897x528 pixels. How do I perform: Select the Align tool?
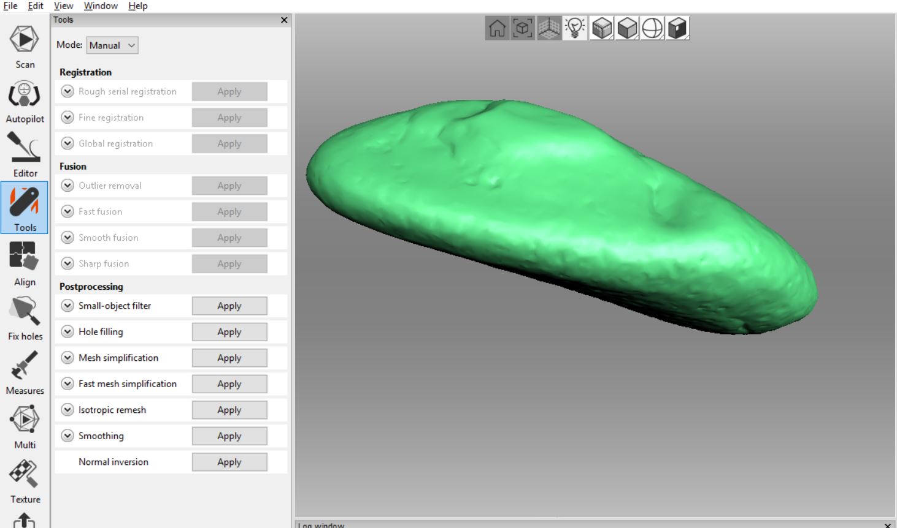coord(25,264)
